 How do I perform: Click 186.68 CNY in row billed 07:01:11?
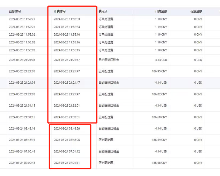click(x=159, y=163)
